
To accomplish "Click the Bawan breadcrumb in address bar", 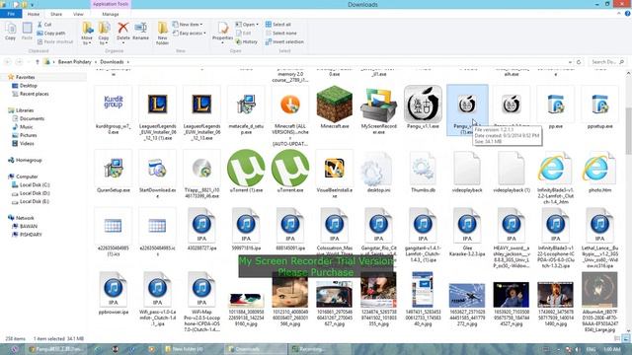I will [x=75, y=62].
